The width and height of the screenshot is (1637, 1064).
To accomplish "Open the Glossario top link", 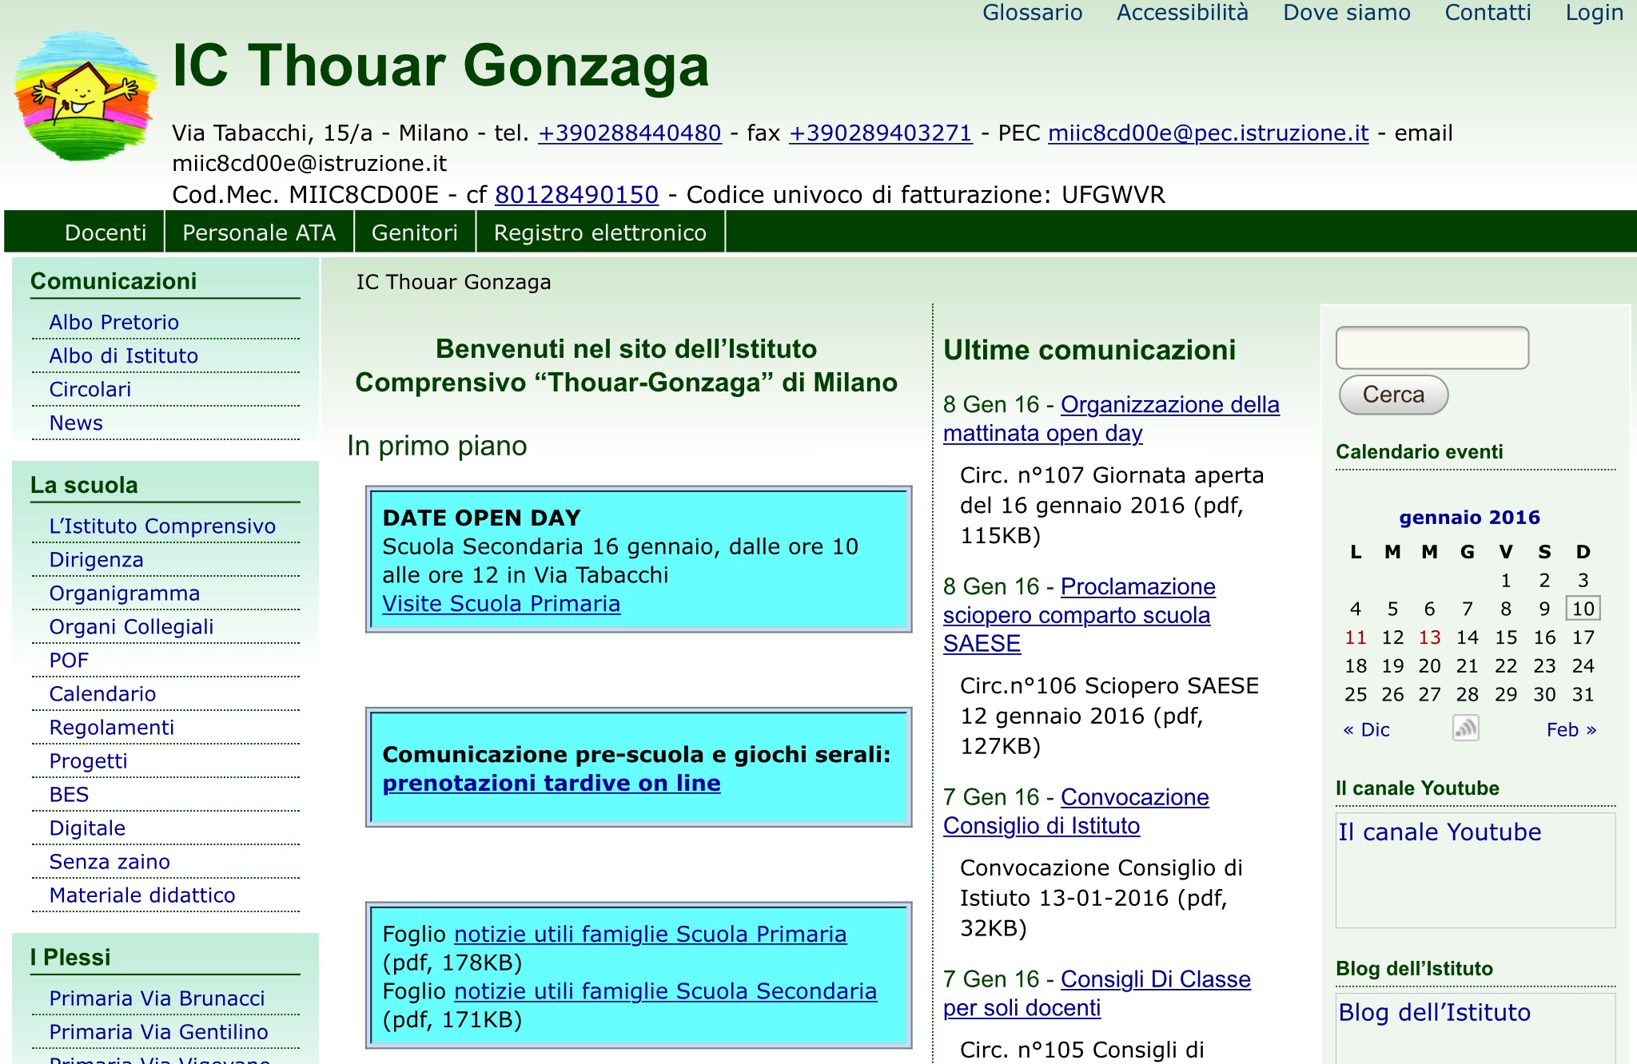I will 1032,13.
